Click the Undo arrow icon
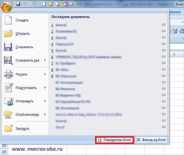 pos(24,4)
